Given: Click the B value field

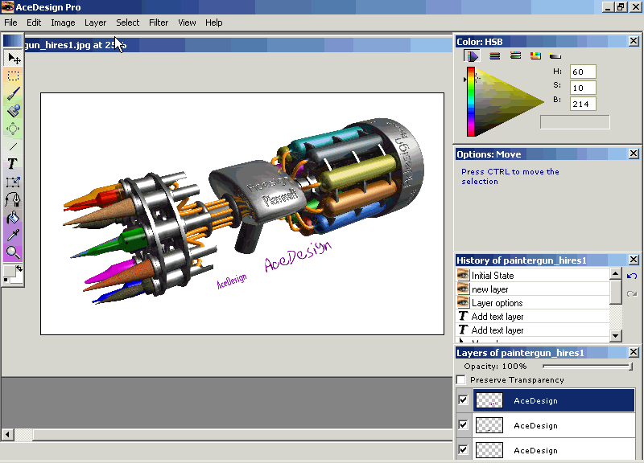Looking at the screenshot, I should pos(583,104).
